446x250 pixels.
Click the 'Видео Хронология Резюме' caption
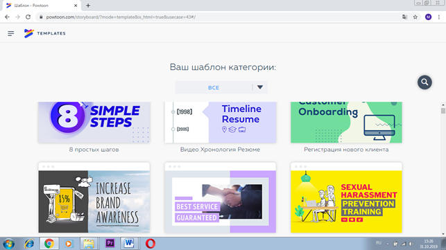[x=220, y=150]
